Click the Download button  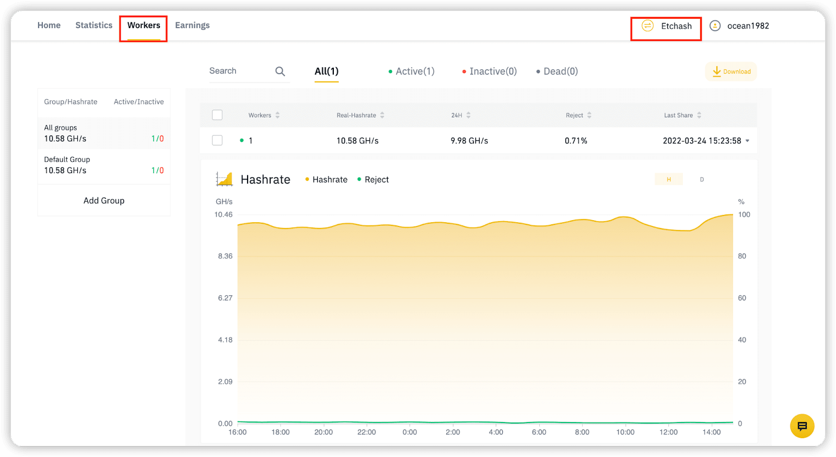731,71
